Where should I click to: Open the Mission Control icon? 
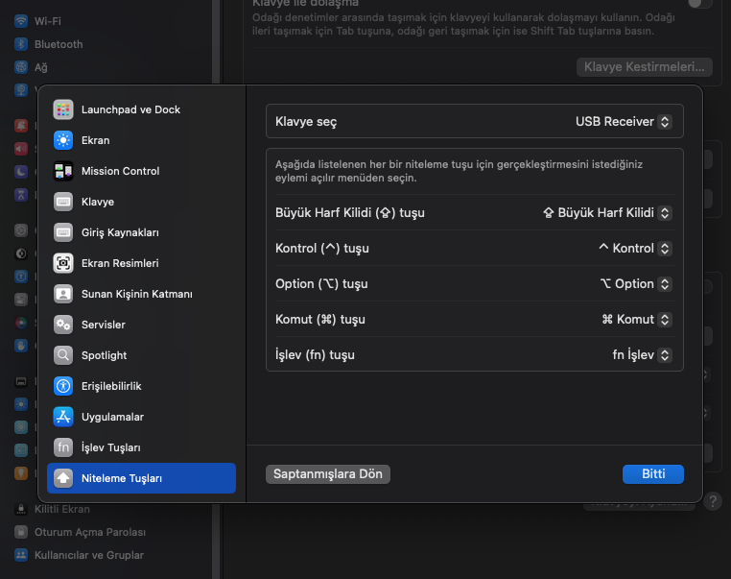pyautogui.click(x=63, y=171)
